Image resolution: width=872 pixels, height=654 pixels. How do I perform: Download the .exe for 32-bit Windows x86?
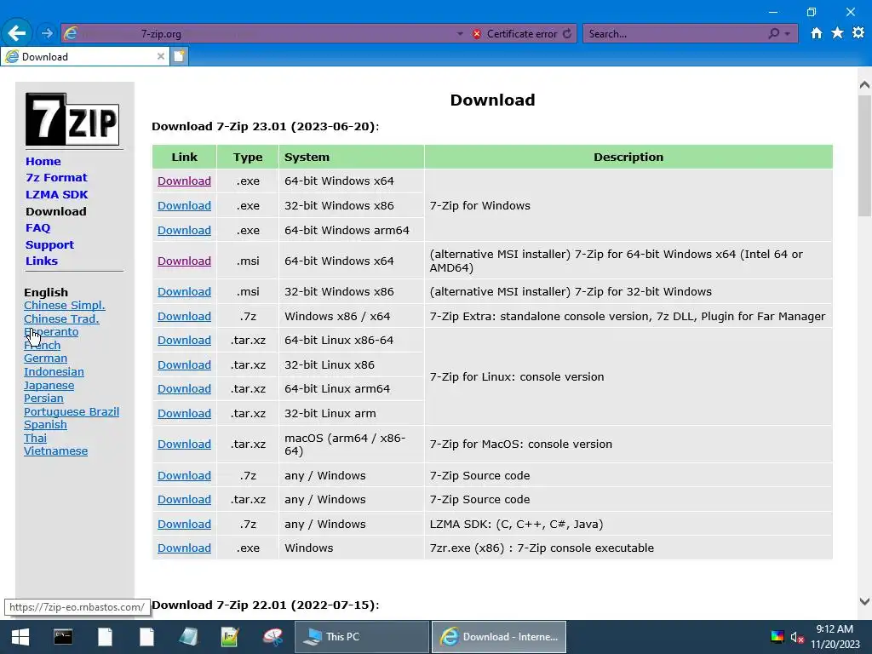[x=184, y=205]
